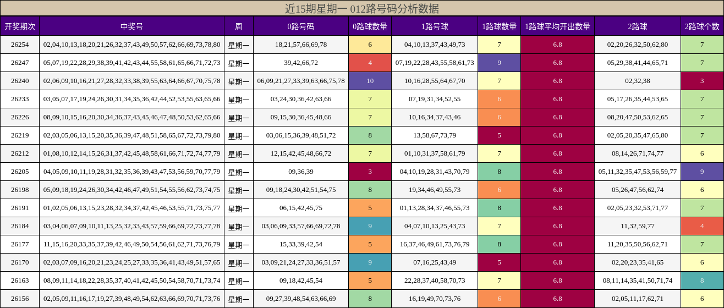Click the 中奖号 cell for period 26254
The width and height of the screenshot is (724, 308).
pos(132,45)
